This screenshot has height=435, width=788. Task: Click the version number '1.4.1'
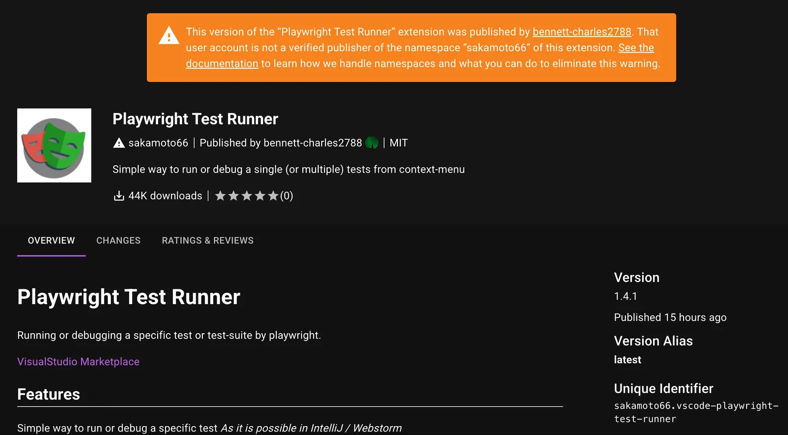[625, 296]
